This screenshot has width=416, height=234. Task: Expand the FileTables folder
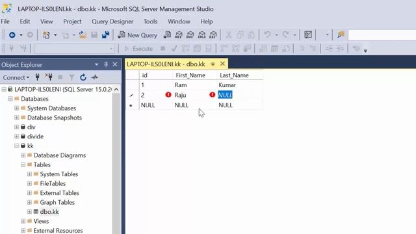point(29,183)
